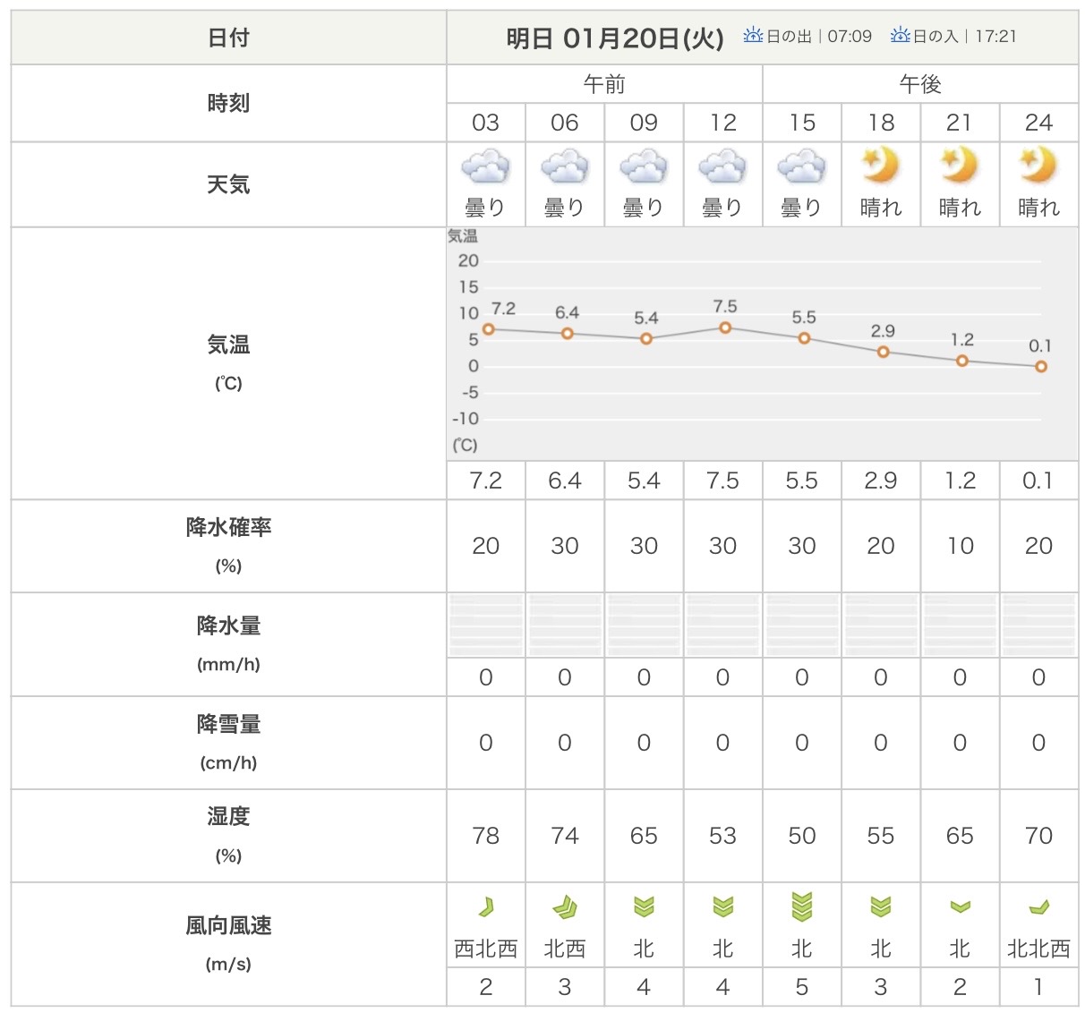Screen dimensions: 1085x1021
Task: Click the cloudy weather icon at 12 o'clock
Action: point(722,167)
